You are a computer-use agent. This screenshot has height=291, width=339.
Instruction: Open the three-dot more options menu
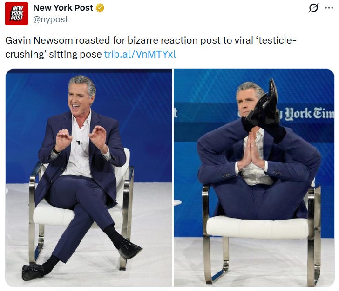pos(329,8)
